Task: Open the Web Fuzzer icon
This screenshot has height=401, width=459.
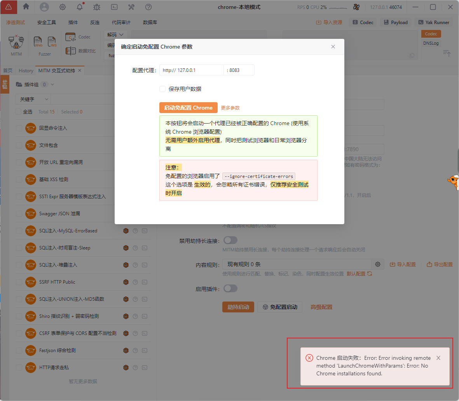Action: (x=38, y=42)
